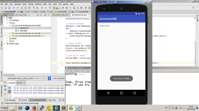Click the Replace toolbar icon

(x=37, y=8)
